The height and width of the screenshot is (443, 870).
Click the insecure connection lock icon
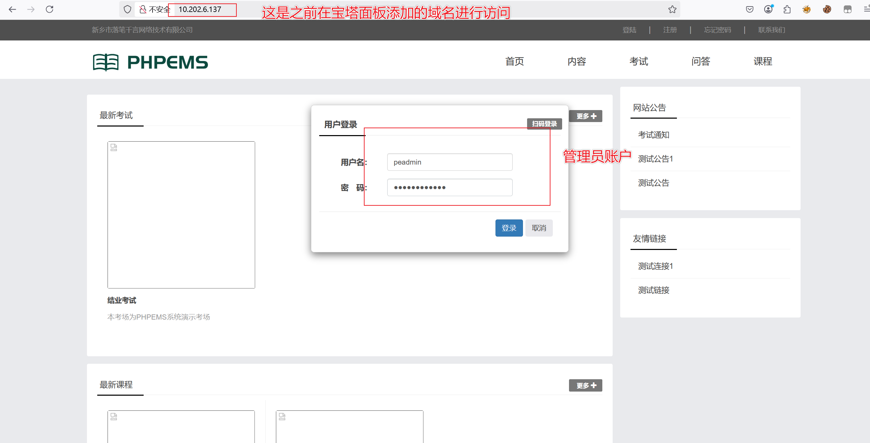click(143, 9)
